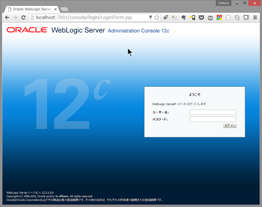The width and height of the screenshot is (262, 207).
Task: Click the page icon in the address bar
Action: (x=32, y=17)
